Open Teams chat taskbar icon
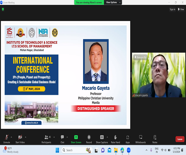 103,150
